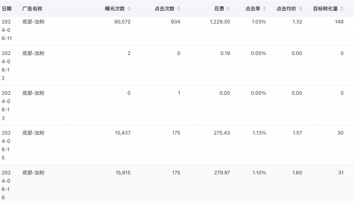354x204 pixels.
Task: Select the 2024-06-16 date cell
Action: click(7, 185)
